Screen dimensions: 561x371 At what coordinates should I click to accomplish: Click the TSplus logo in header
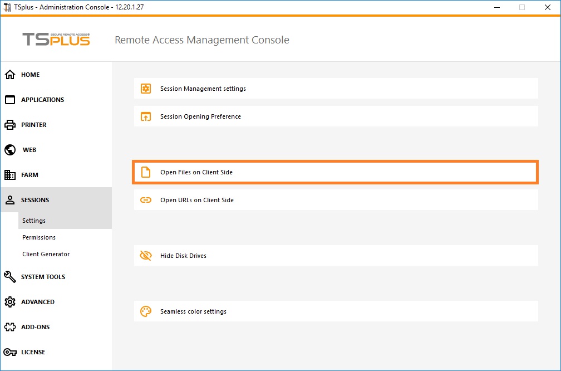(56, 40)
